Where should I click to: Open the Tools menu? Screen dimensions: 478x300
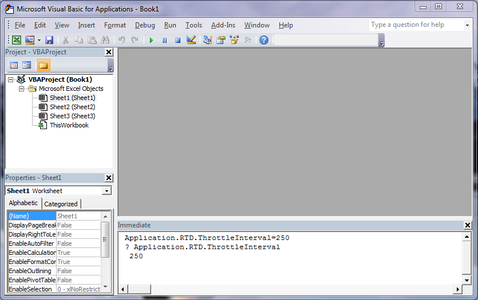click(193, 25)
